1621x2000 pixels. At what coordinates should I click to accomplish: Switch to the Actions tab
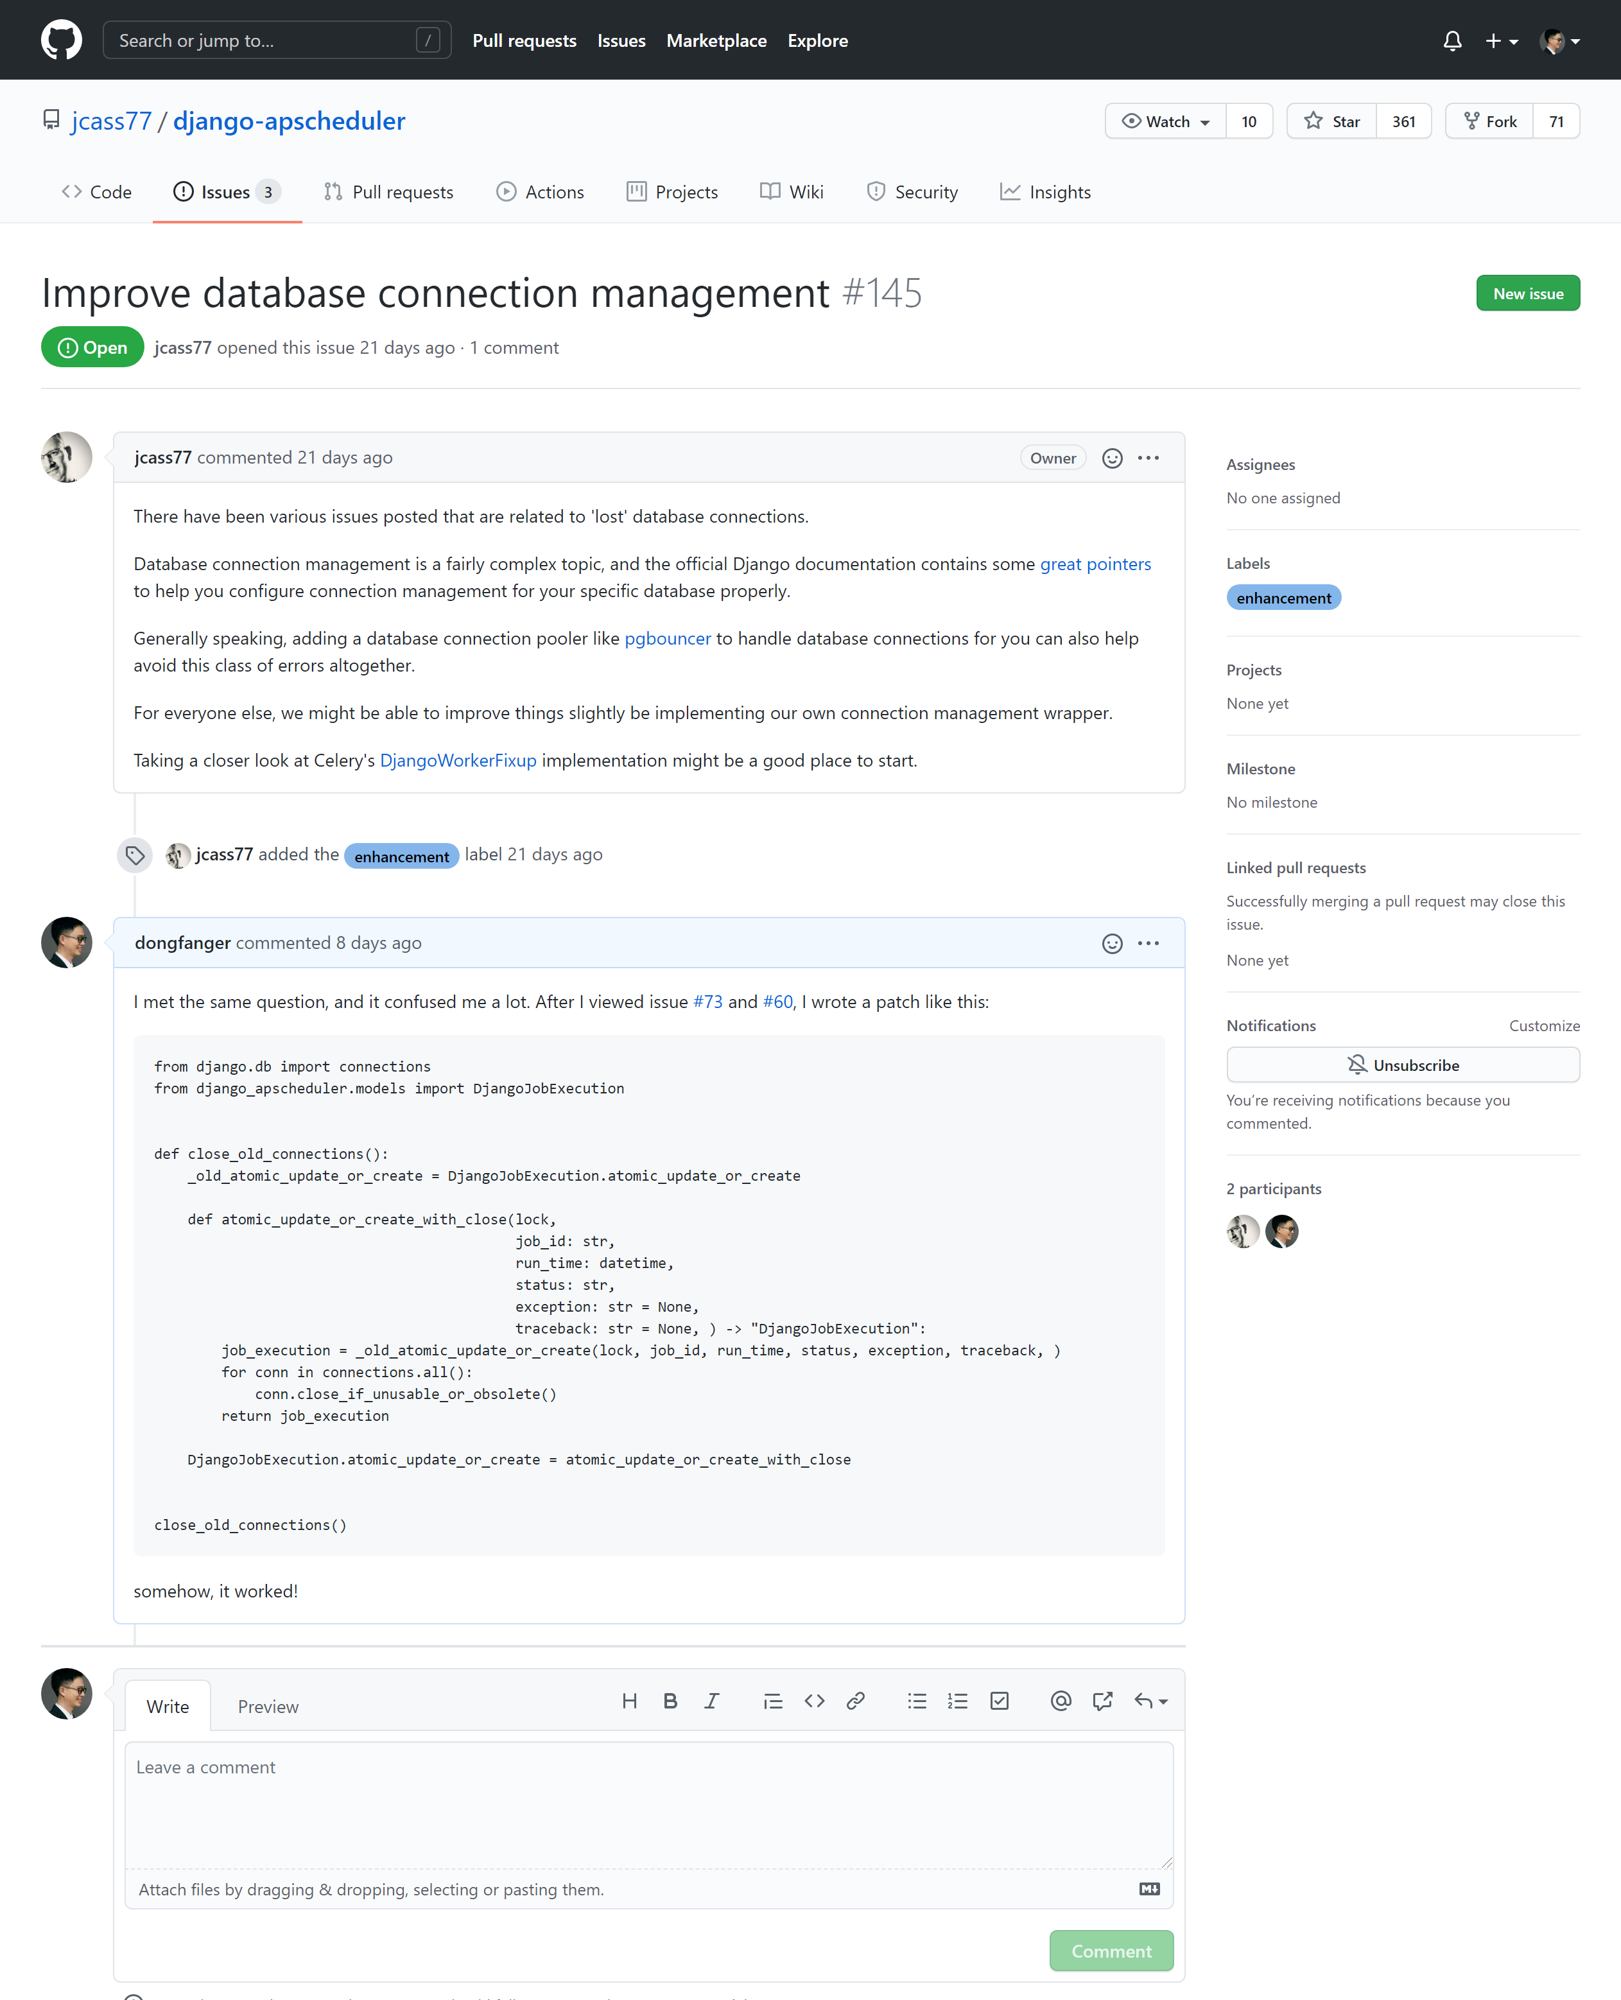(x=540, y=191)
